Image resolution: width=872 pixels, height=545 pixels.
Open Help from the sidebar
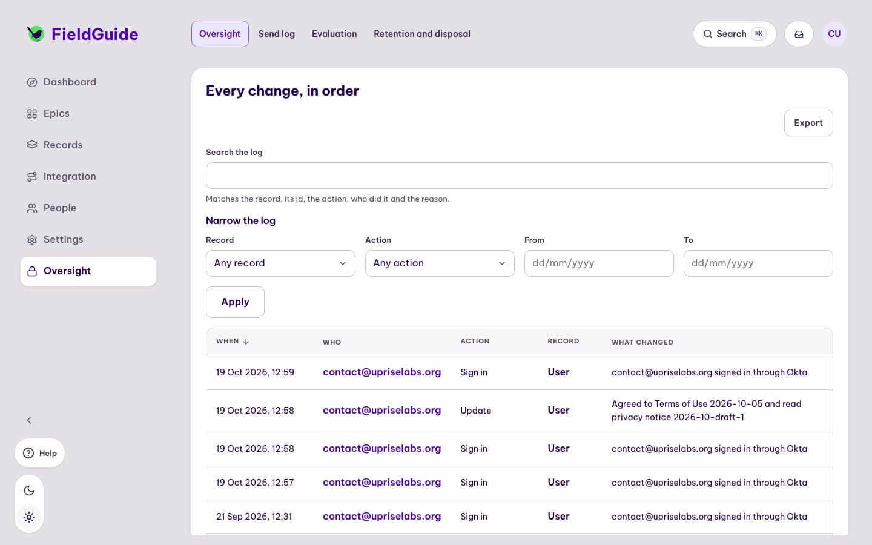(40, 453)
